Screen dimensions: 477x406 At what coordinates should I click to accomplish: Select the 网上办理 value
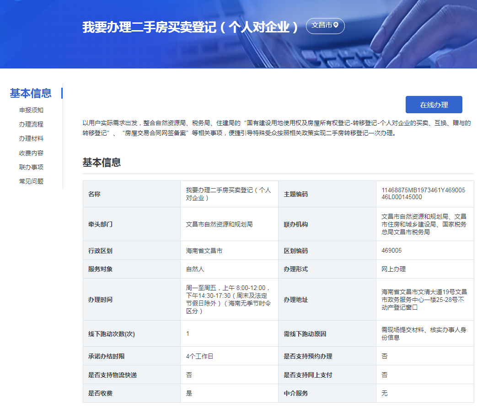(394, 269)
